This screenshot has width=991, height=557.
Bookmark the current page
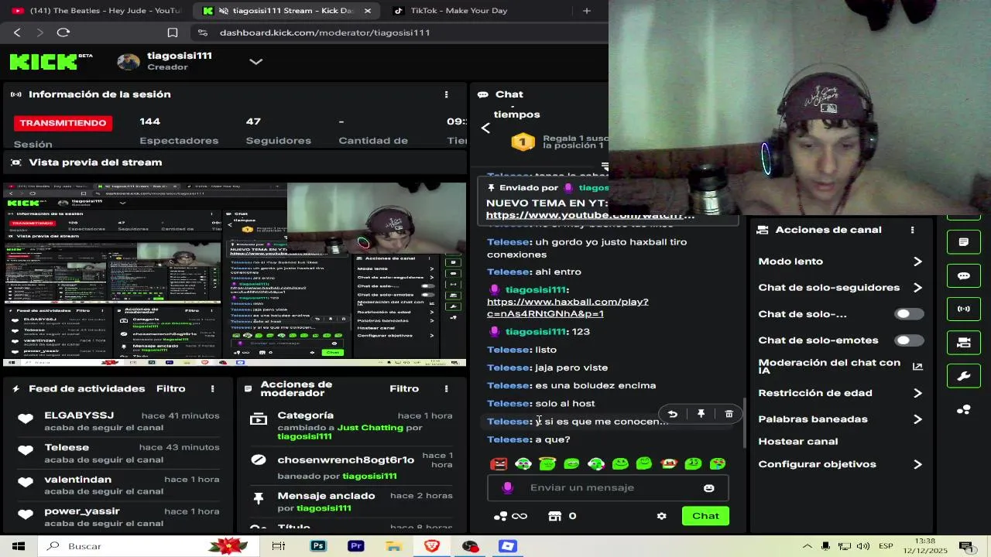point(173,32)
